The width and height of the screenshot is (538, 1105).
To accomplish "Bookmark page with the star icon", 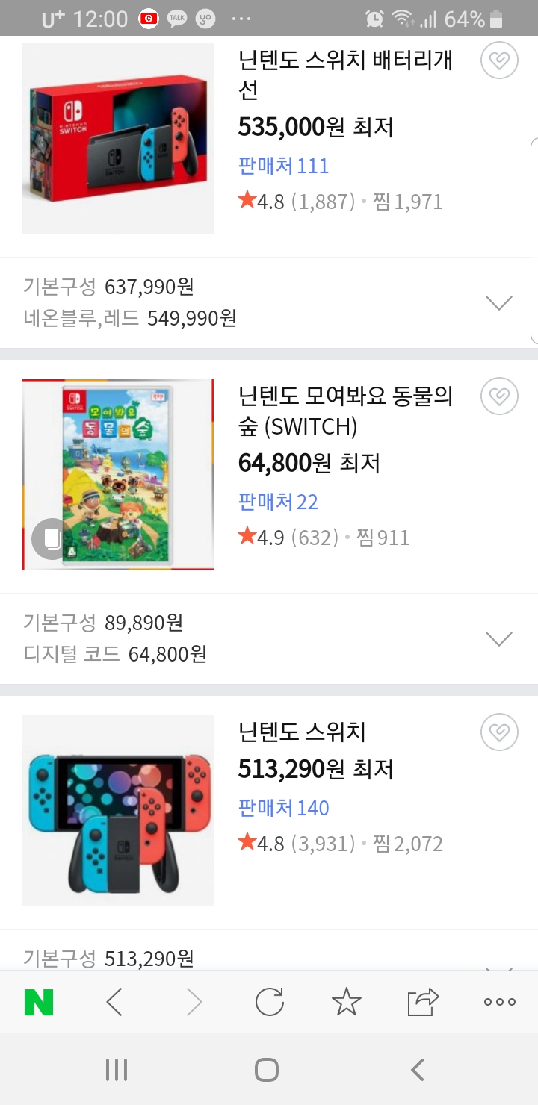I will (346, 1002).
